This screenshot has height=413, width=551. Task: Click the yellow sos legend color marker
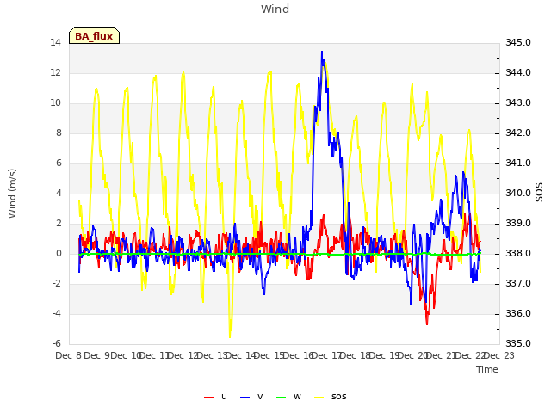coord(319,398)
